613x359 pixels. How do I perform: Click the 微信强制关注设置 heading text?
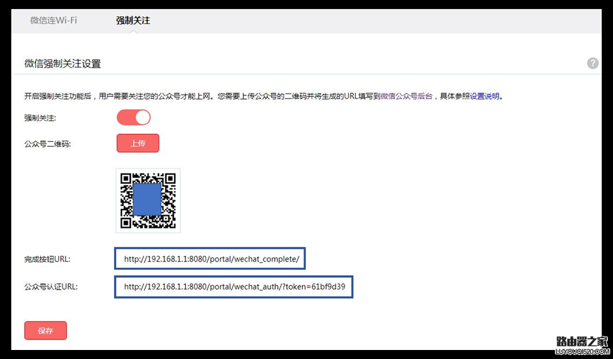pos(63,64)
